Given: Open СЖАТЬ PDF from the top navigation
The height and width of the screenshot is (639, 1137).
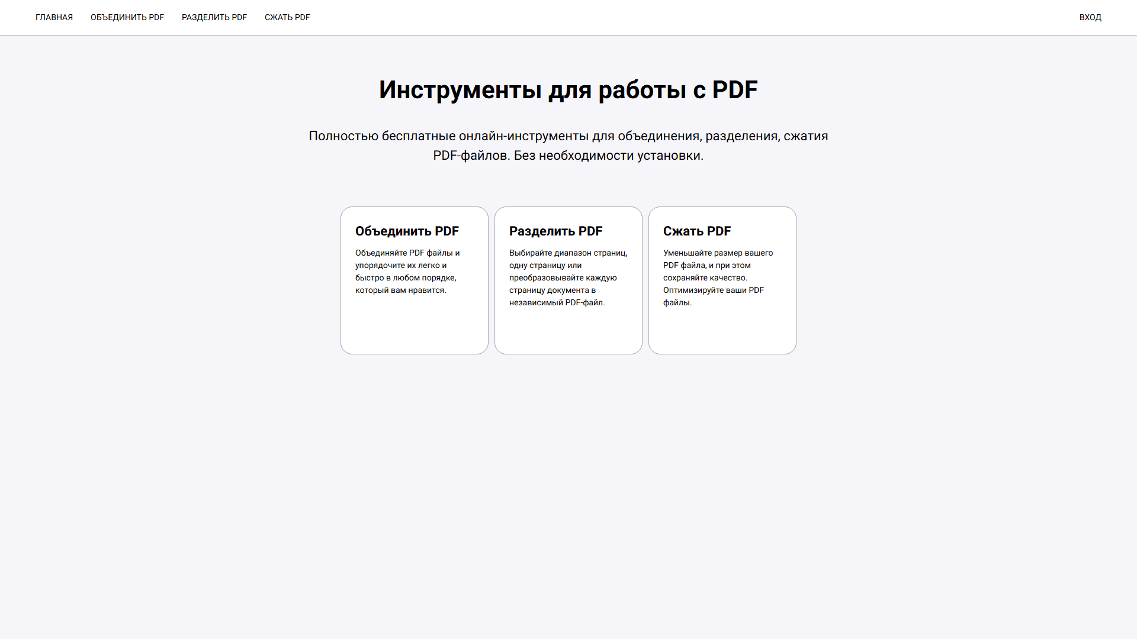Looking at the screenshot, I should click(x=287, y=17).
